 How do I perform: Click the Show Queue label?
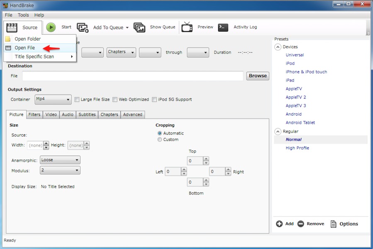coord(163,27)
